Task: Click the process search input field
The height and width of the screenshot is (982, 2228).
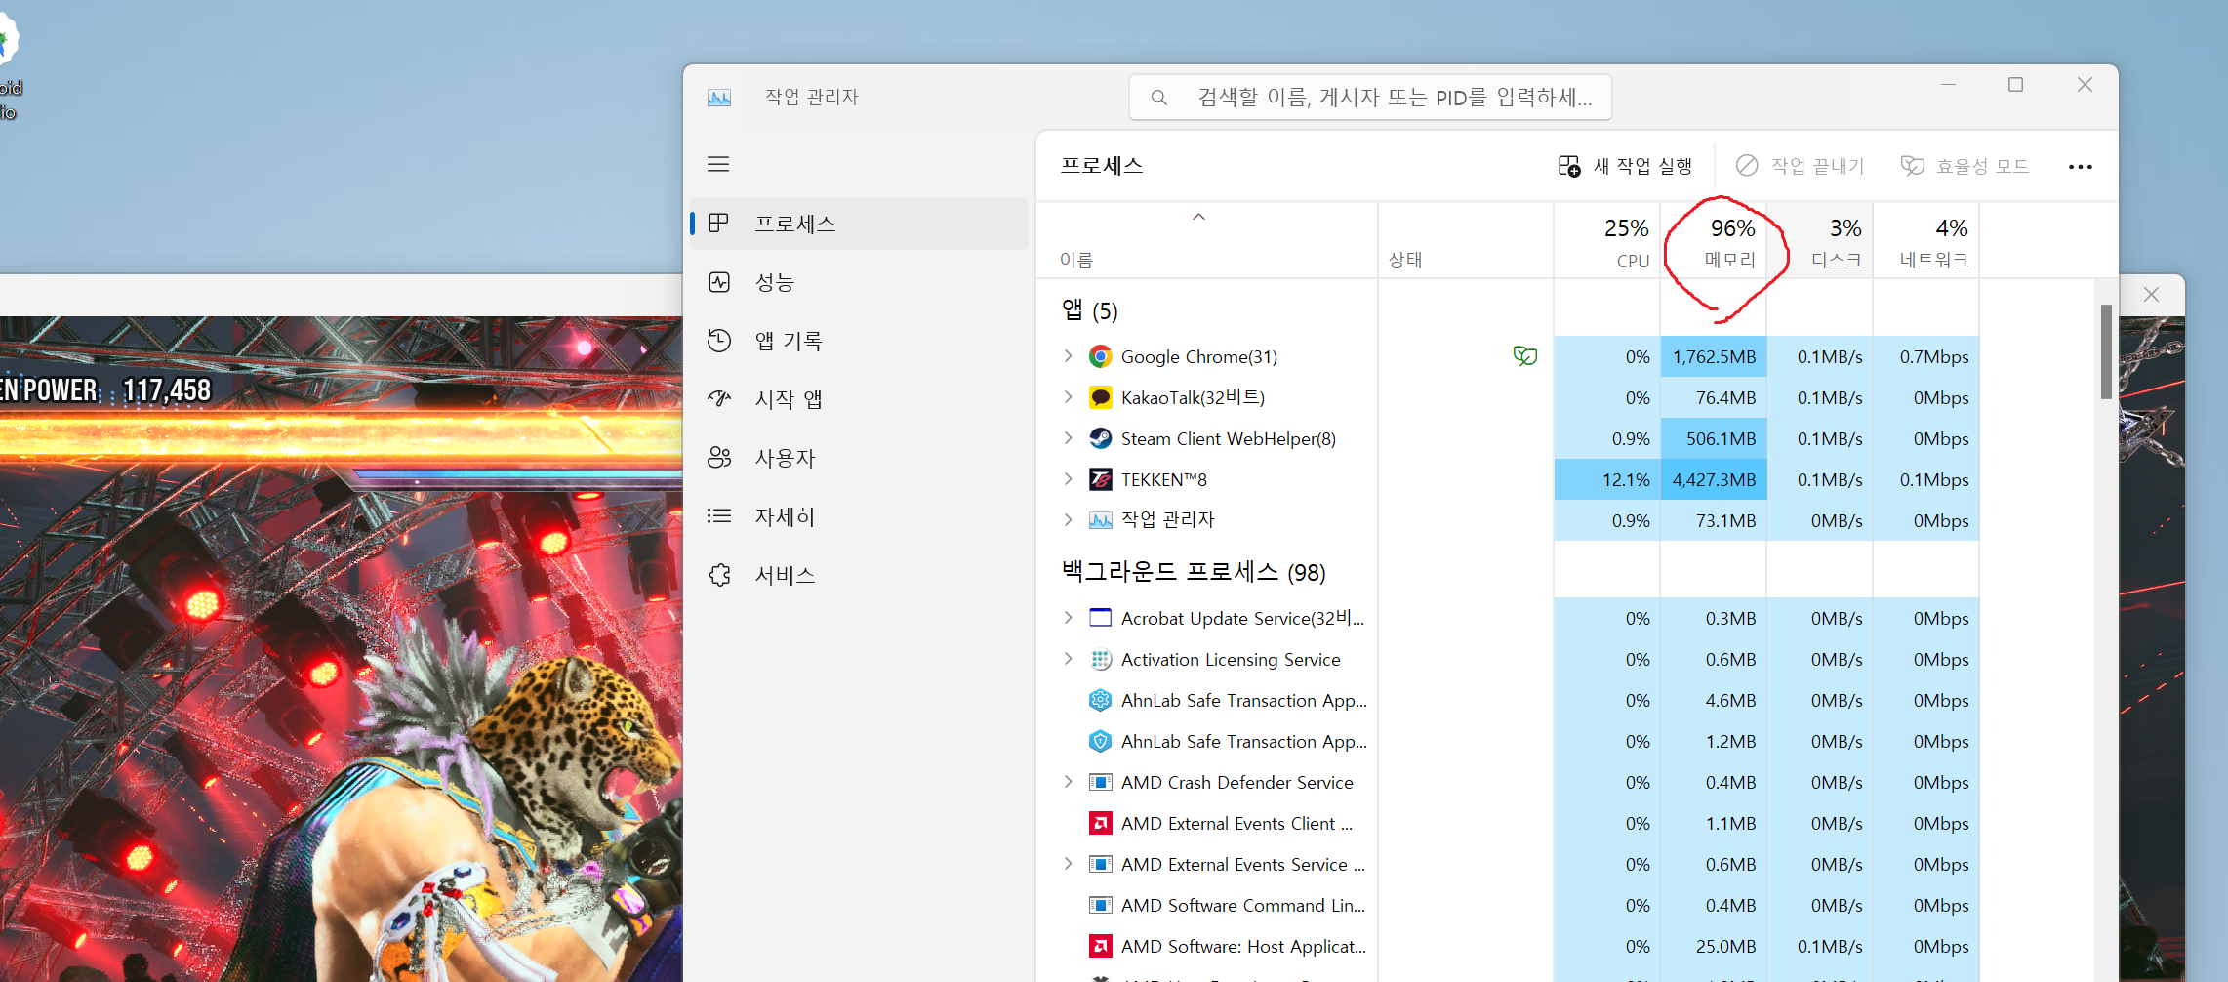Action: tap(1370, 98)
